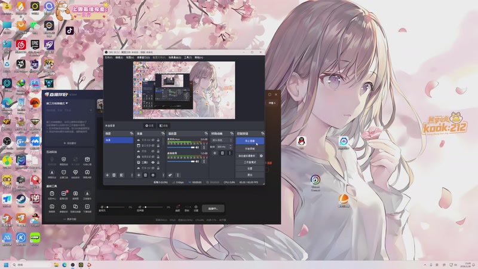Image resolution: width=478 pixels, height=269 pixels.
Task: Hide the display capture source via eye
Action: point(153,162)
